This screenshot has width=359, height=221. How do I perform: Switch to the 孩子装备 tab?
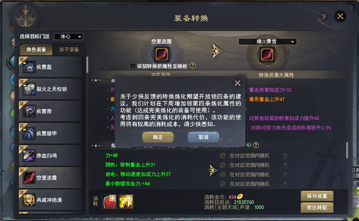coord(69,49)
